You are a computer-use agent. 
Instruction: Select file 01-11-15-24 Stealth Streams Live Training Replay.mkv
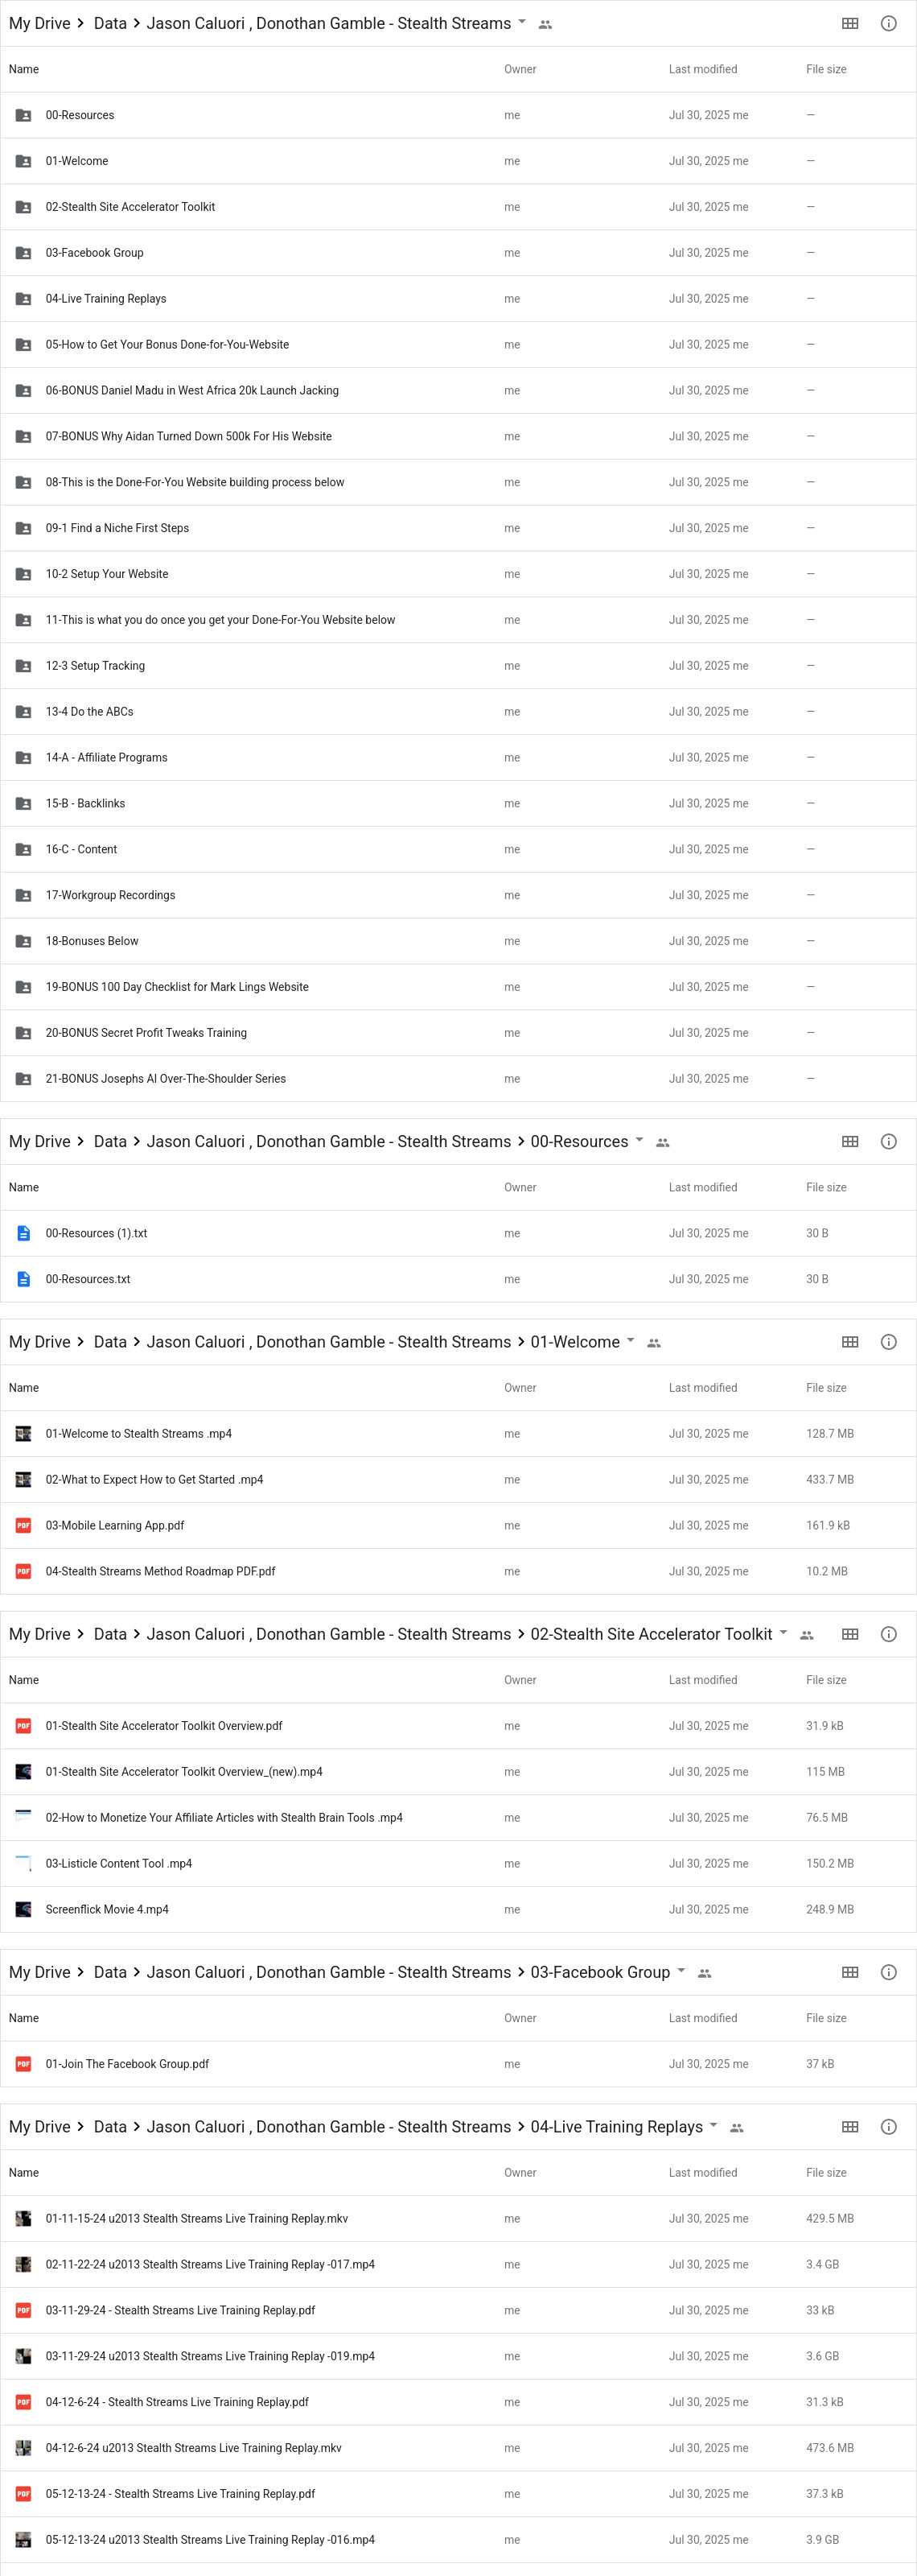tap(458, 2218)
